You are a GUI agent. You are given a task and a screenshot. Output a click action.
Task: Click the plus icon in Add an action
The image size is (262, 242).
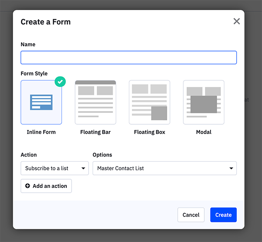[28, 186]
